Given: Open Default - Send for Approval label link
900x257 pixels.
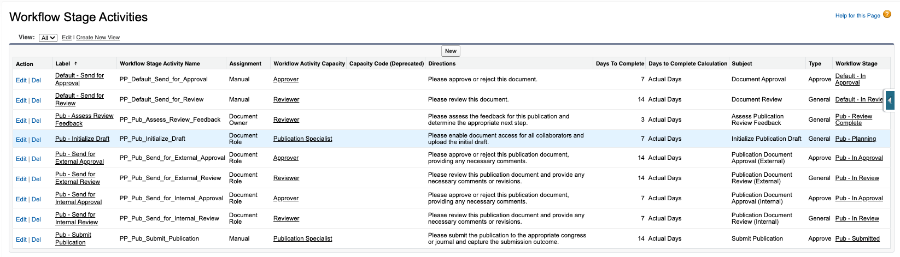Looking at the screenshot, I should pyautogui.click(x=79, y=79).
